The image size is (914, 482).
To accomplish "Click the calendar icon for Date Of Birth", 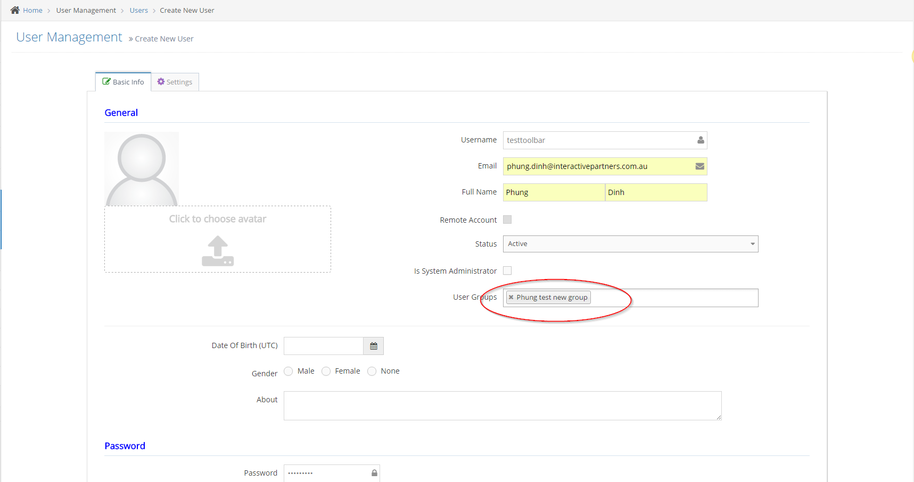I will click(x=374, y=346).
